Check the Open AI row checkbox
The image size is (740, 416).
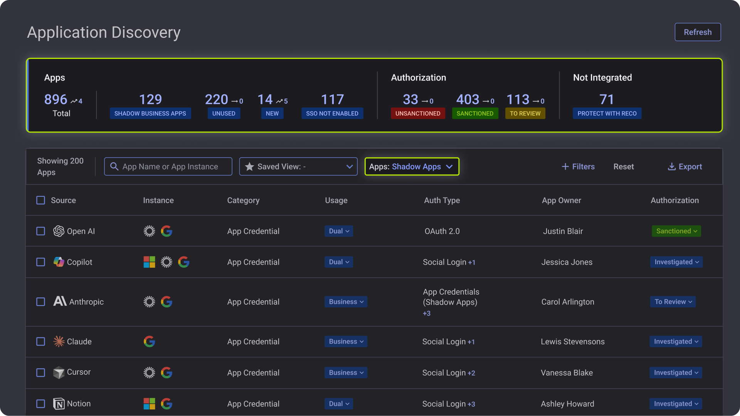(x=40, y=231)
